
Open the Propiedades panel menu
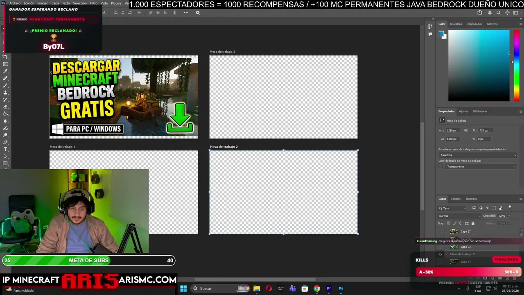coord(521,111)
